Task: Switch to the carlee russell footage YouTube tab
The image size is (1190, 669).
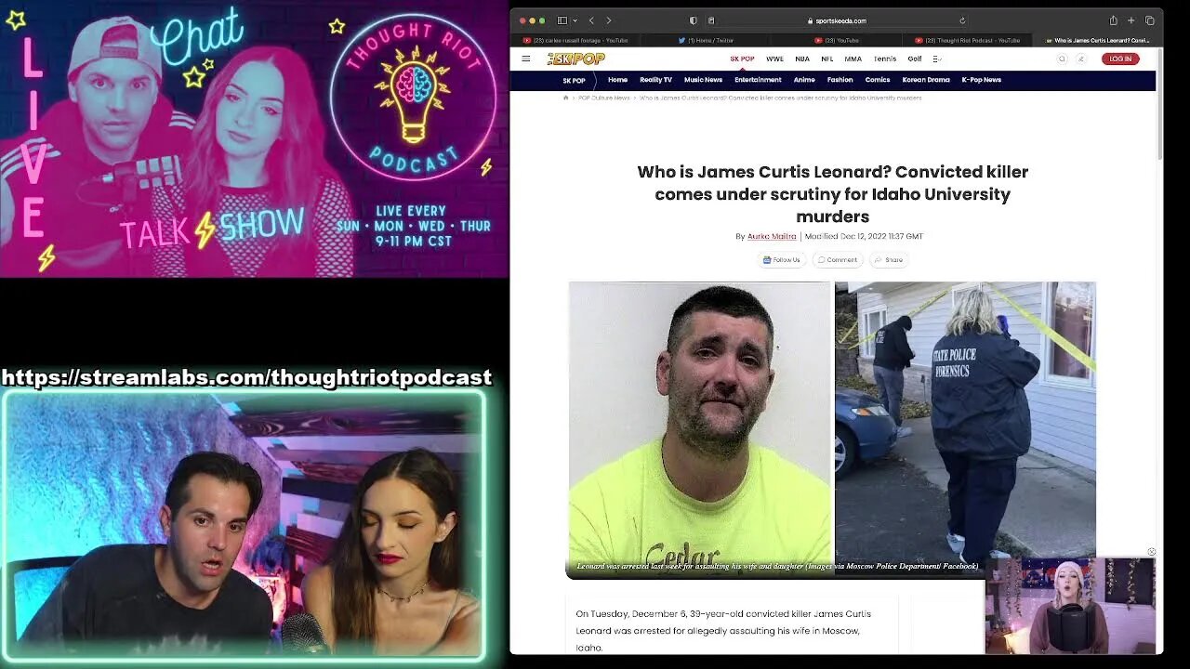Action: [x=575, y=40]
